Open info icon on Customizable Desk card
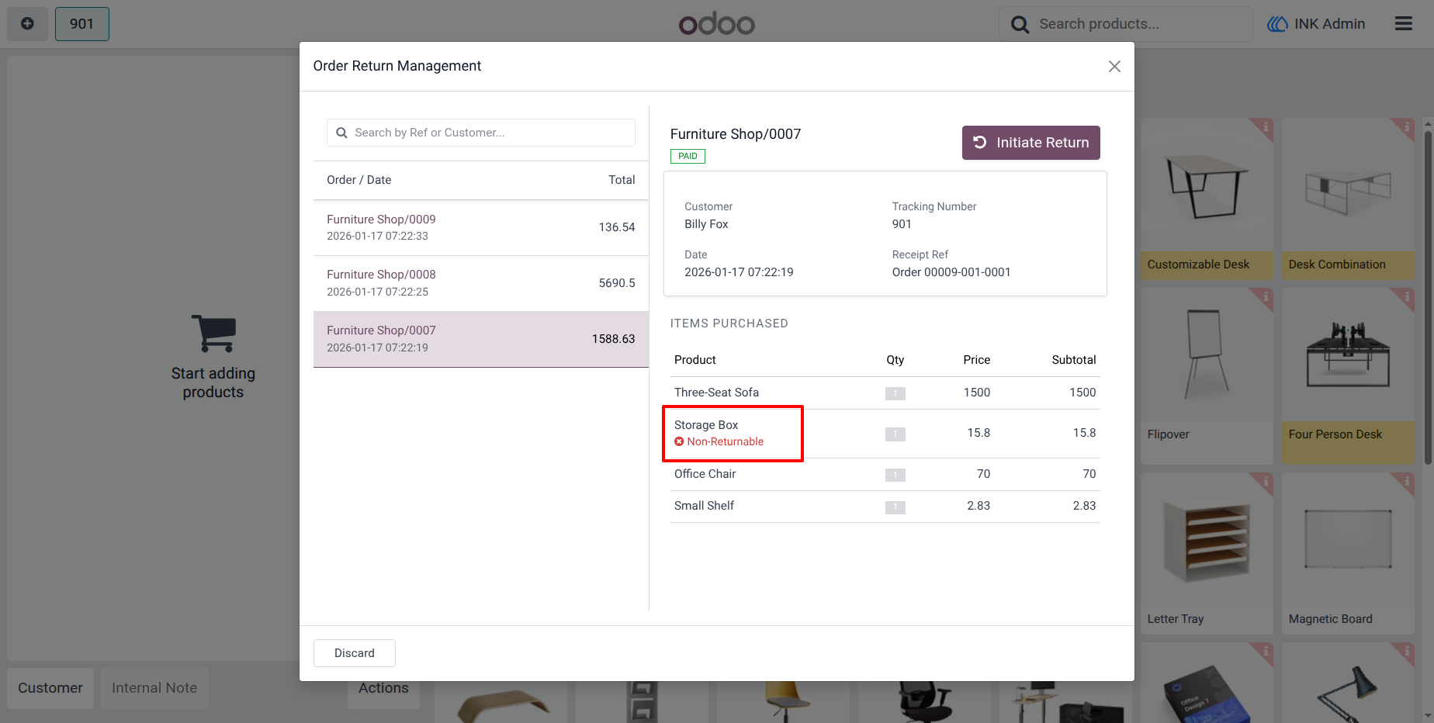Screen dimensions: 1434x723 pyautogui.click(x=1265, y=126)
